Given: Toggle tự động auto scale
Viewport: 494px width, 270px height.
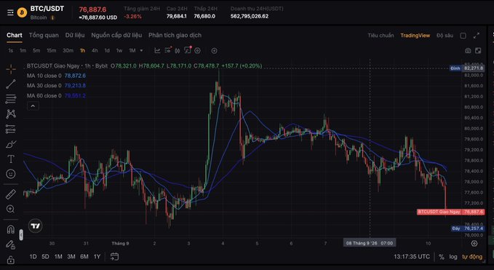Looking at the screenshot, I should coord(472,257).
